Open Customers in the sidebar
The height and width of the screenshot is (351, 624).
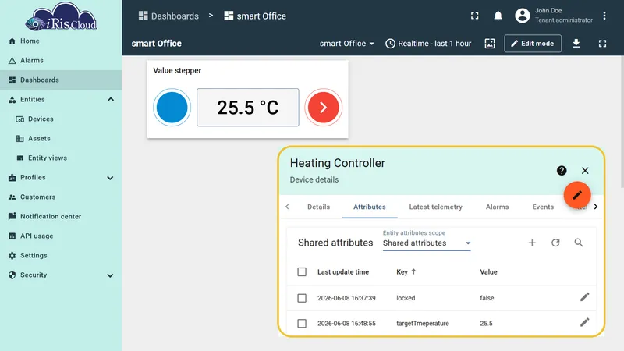point(61,197)
